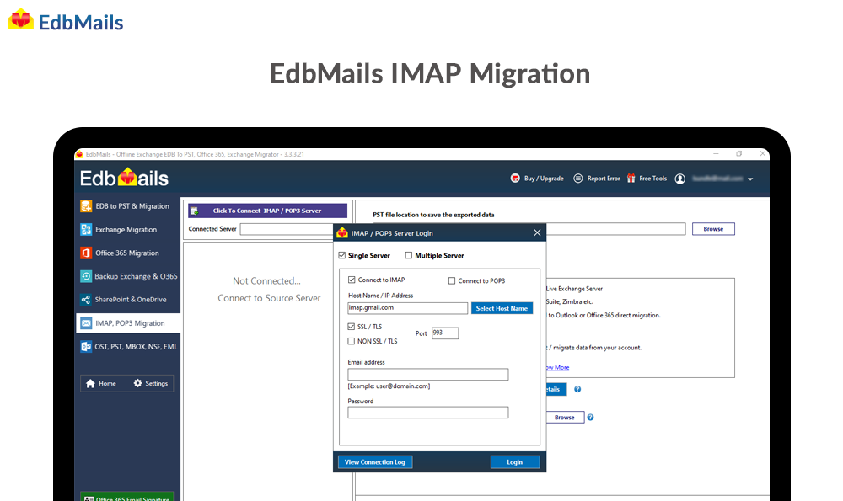Click the application header EdbMails logo

(124, 178)
